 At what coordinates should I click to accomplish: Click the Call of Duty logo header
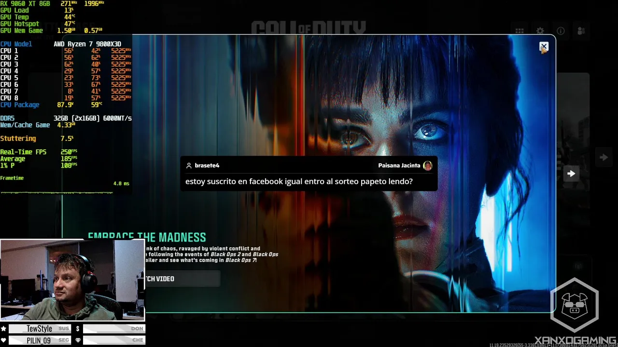click(309, 27)
